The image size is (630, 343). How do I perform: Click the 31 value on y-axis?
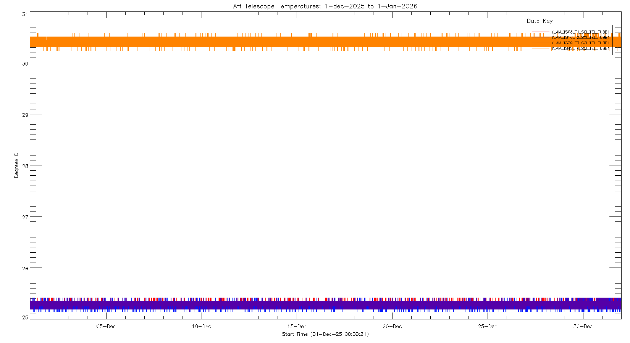point(25,14)
